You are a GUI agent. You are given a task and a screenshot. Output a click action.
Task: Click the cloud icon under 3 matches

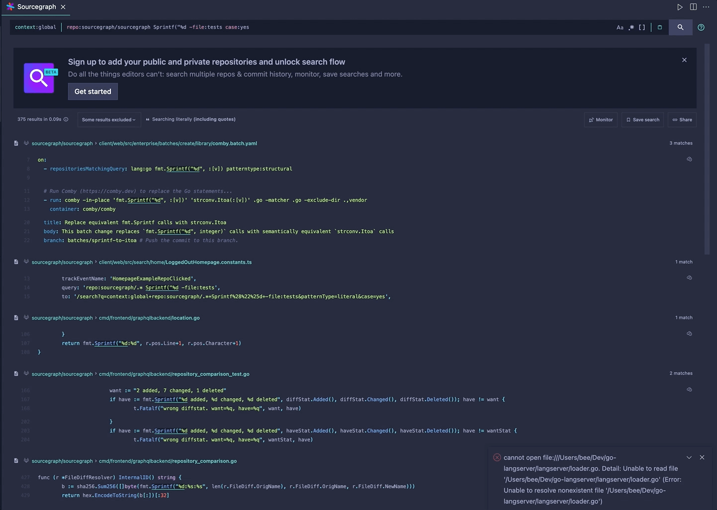(x=689, y=159)
